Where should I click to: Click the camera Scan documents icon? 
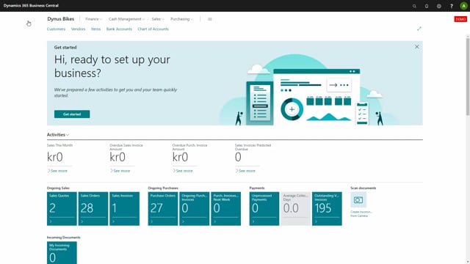coord(358,199)
